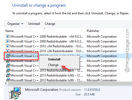Viewport: 132px width, 100px height.
Task: Choose Change from the context menu
Action: coord(53,65)
